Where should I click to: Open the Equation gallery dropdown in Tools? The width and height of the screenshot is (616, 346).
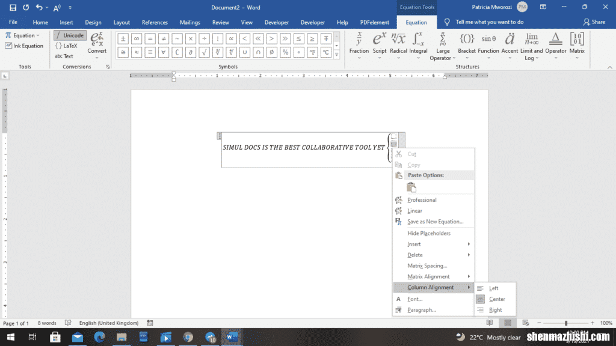[x=22, y=35]
